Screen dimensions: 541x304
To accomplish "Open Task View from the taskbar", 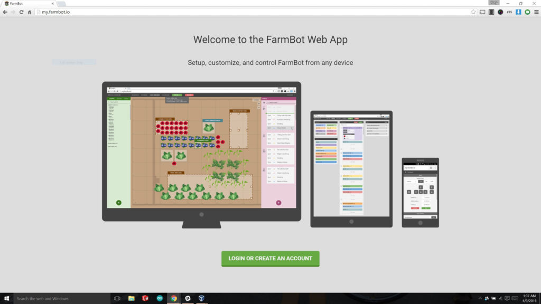I will (x=117, y=299).
